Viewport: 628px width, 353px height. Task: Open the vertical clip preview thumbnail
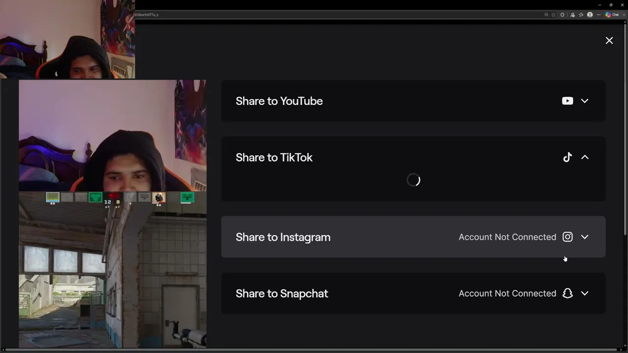(112, 214)
